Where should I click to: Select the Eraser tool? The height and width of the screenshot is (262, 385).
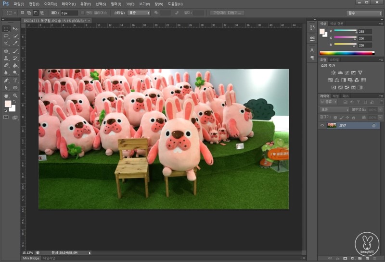tap(6, 65)
